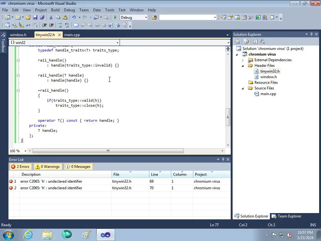Image resolution: width=321 pixels, height=241 pixels.
Task: Close the tinywin32.h tab
Action: [59, 35]
